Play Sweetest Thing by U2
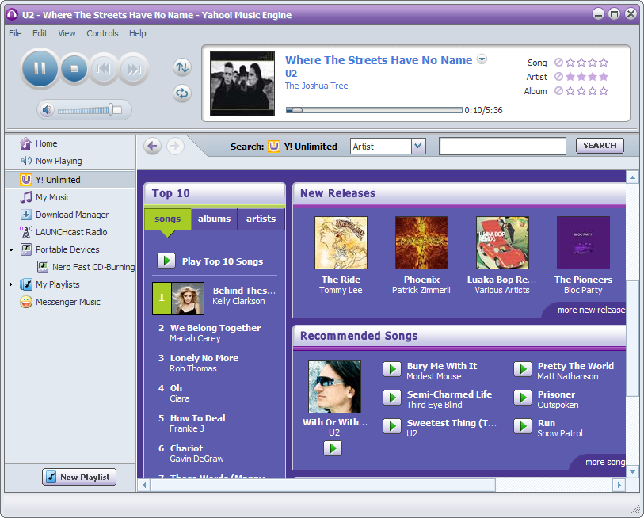 tap(392, 426)
